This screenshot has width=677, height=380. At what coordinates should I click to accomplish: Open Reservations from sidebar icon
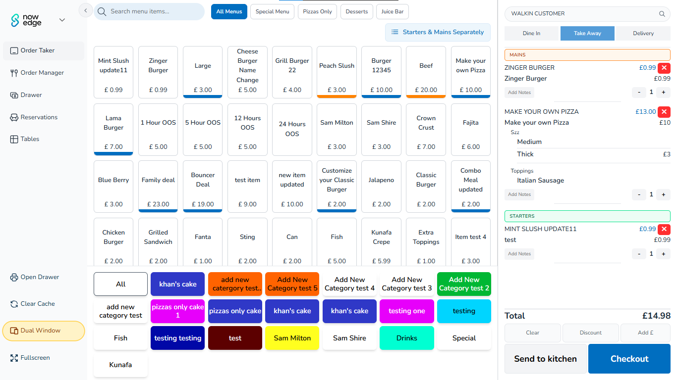(14, 117)
